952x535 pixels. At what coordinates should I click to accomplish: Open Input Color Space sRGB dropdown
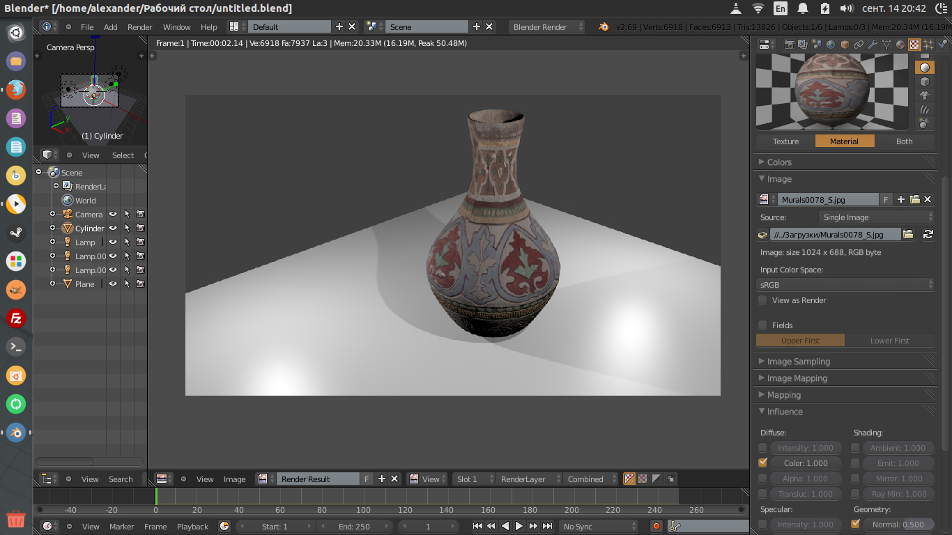845,285
